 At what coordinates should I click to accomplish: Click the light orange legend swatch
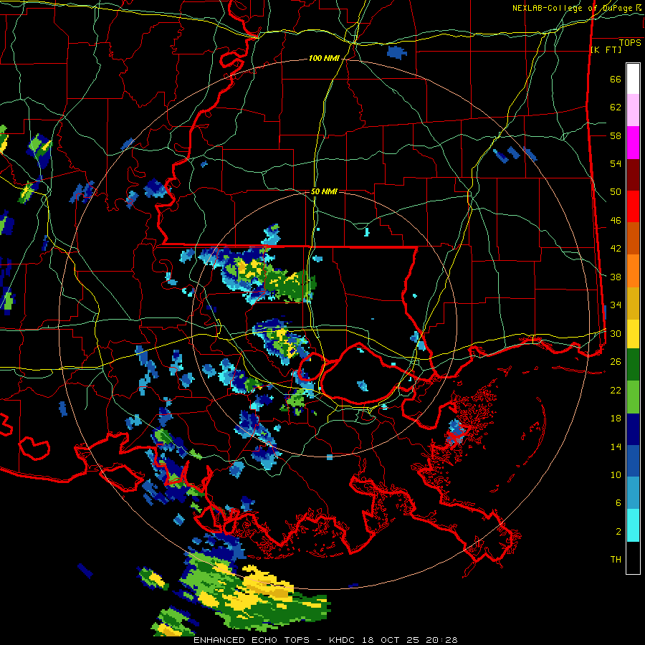coord(633,271)
